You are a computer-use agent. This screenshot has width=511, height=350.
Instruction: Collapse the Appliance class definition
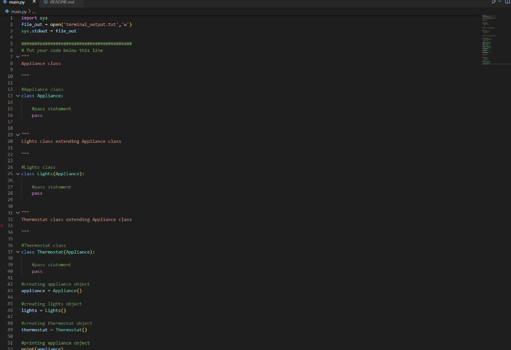(17, 95)
